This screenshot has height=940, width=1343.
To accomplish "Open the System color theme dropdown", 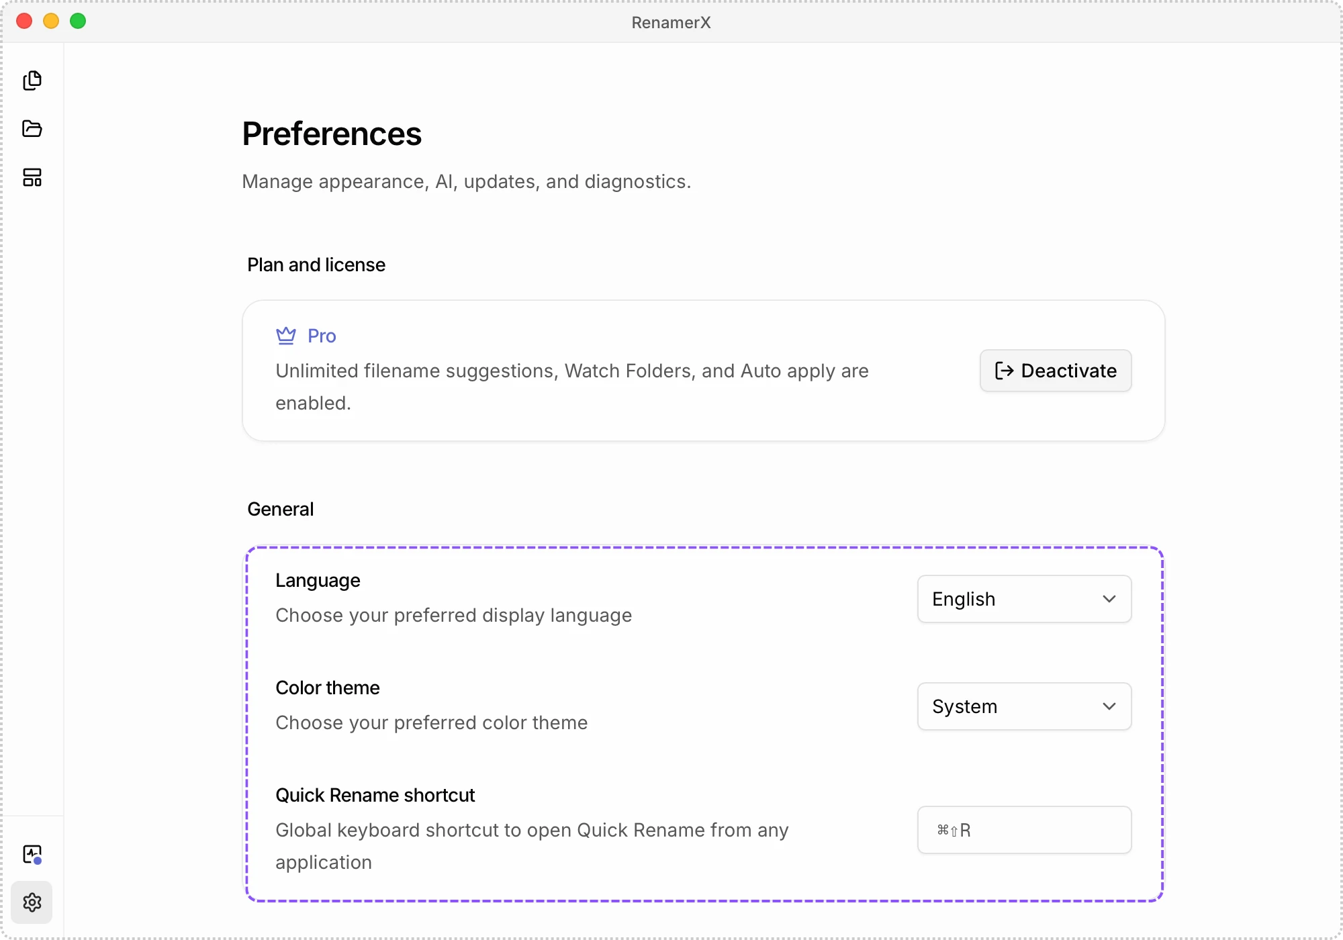I will click(1025, 706).
